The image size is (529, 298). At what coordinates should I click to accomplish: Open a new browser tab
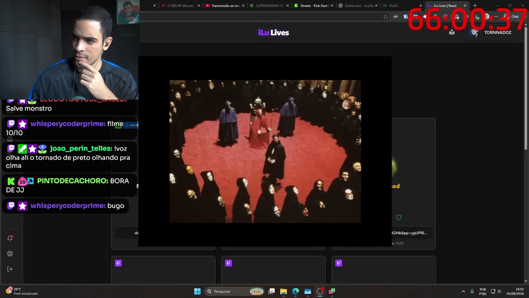[x=475, y=6]
